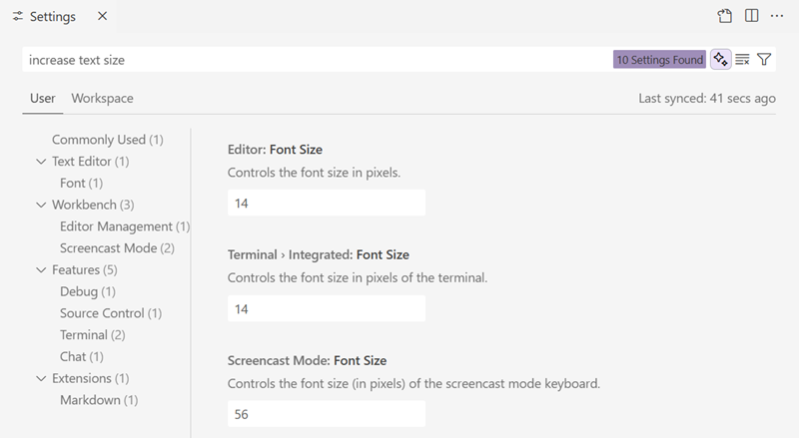Open the filter settings funnel icon
This screenshot has width=799, height=438.
764,60
